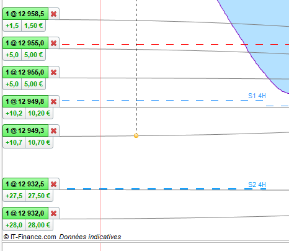Select the thick blue dashed S2 line
The height and width of the screenshot is (251, 289).
point(166,189)
